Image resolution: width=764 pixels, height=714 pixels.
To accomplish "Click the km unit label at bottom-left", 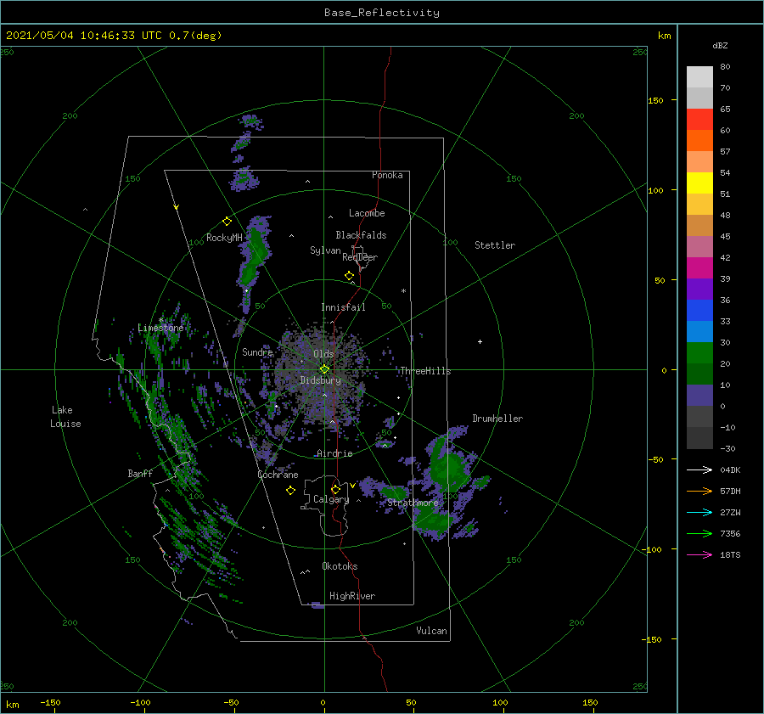I will pyautogui.click(x=12, y=705).
